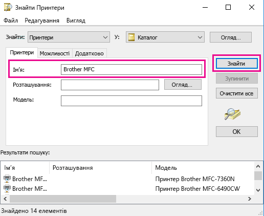Click the Модель input field
Screen dimensions: 264x216
pos(131,101)
